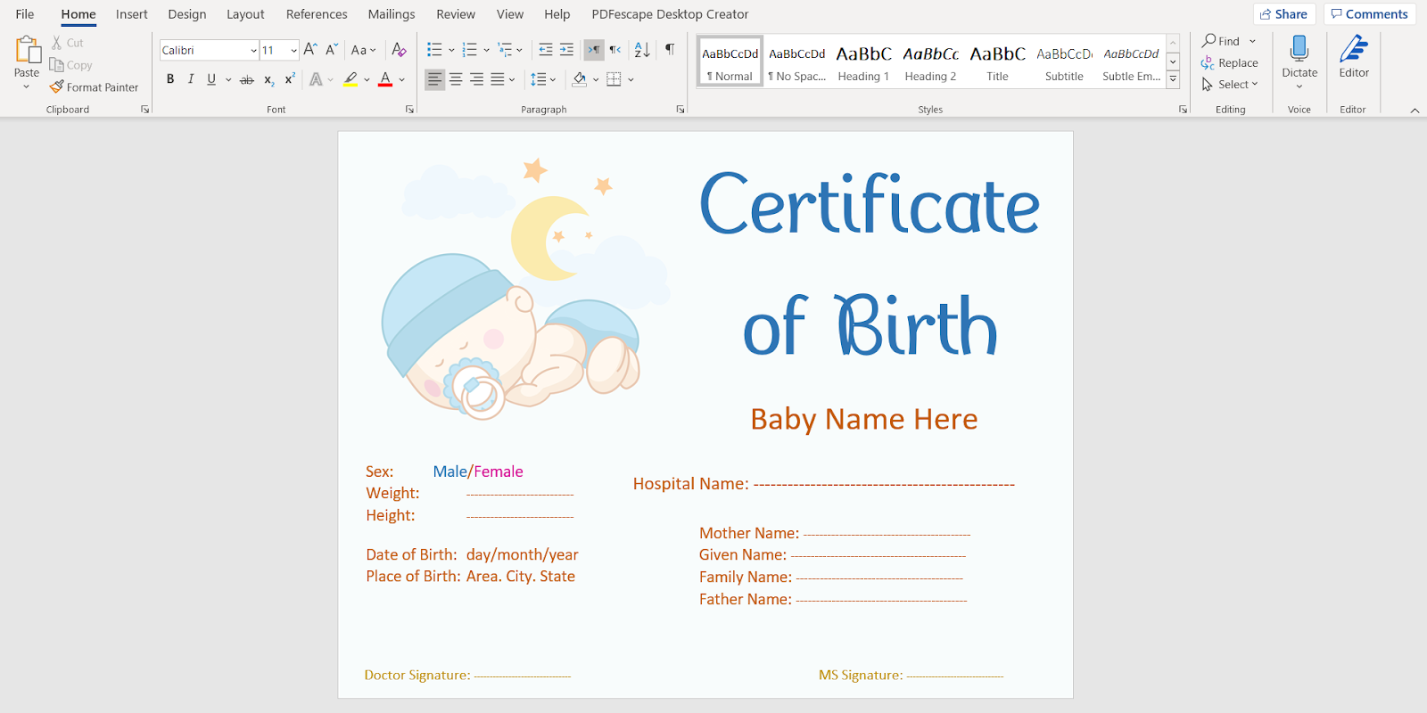Apply the red Font Color swatch
1427x713 pixels.
click(385, 79)
